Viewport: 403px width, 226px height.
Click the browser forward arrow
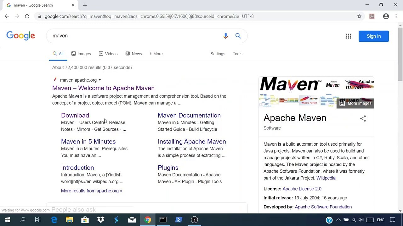[x=17, y=16]
